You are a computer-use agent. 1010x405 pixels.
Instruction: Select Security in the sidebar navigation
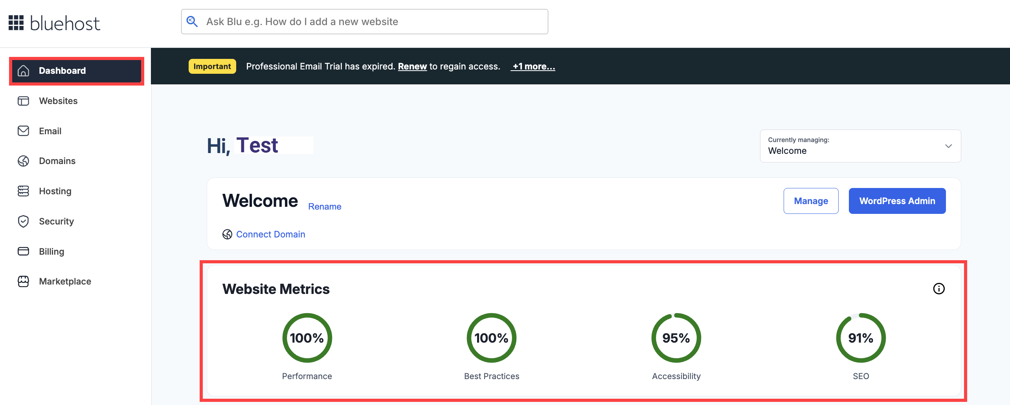56,221
